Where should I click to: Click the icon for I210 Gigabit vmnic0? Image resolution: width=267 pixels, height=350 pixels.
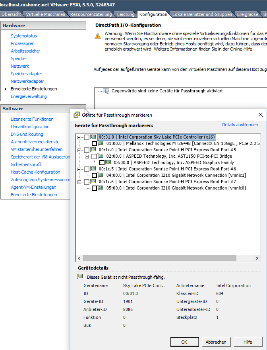coord(101,188)
